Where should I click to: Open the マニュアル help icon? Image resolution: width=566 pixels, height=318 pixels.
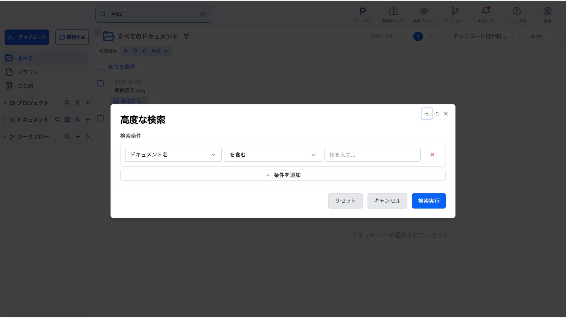[x=516, y=11]
